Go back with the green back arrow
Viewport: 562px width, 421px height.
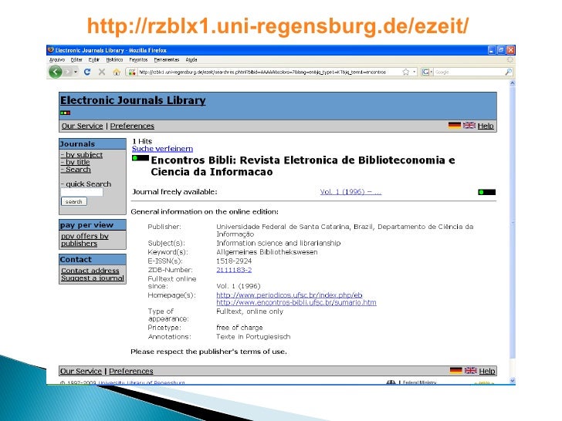pos(56,72)
